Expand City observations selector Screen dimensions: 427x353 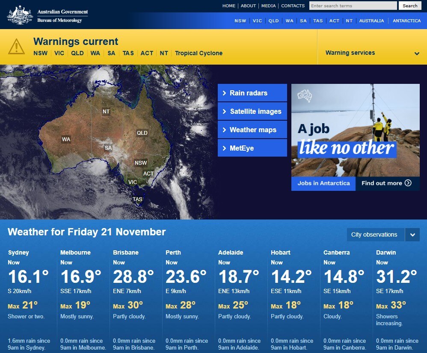[x=376, y=234]
